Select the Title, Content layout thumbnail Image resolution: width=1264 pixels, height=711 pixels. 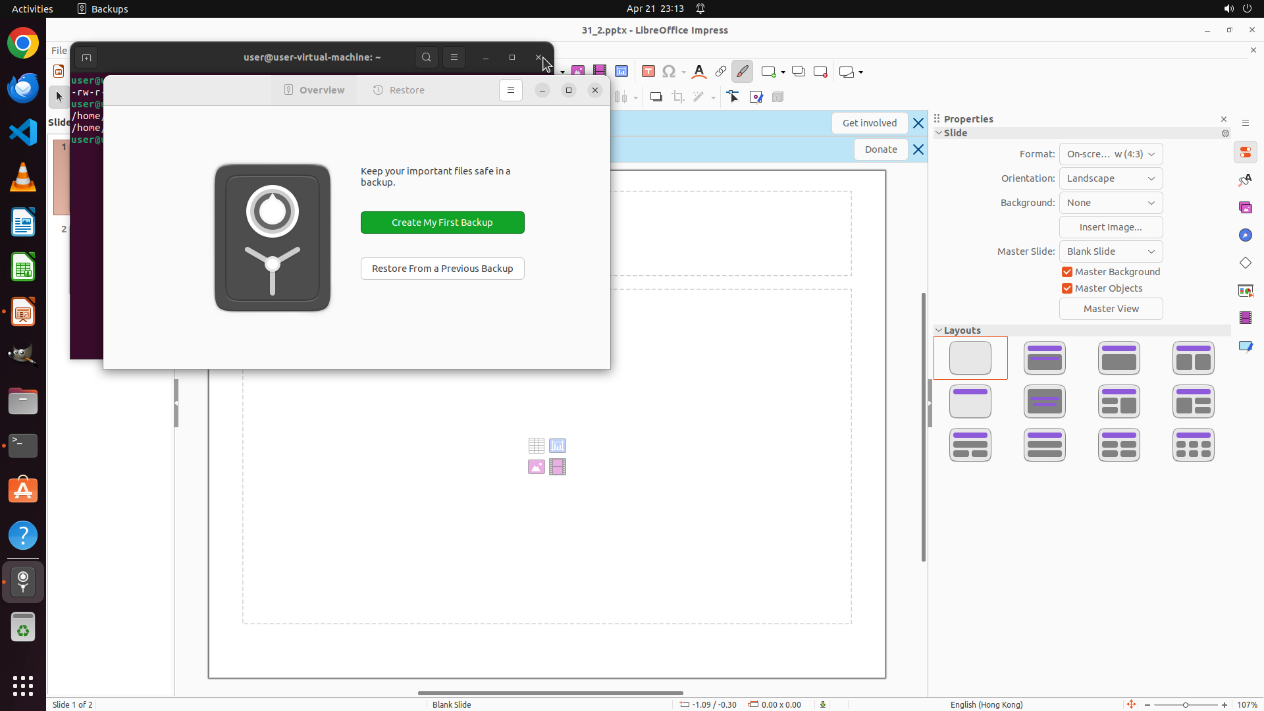[x=1119, y=358]
